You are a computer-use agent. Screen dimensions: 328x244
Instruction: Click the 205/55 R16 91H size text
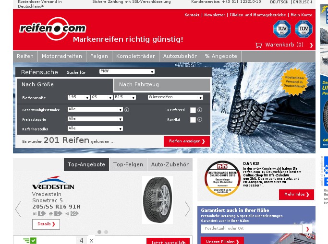(56, 207)
